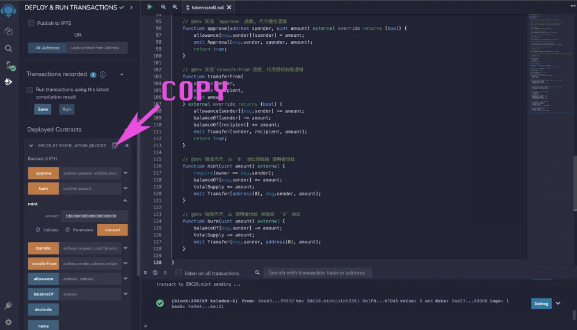Click the approve parameters input field

pos(90,173)
